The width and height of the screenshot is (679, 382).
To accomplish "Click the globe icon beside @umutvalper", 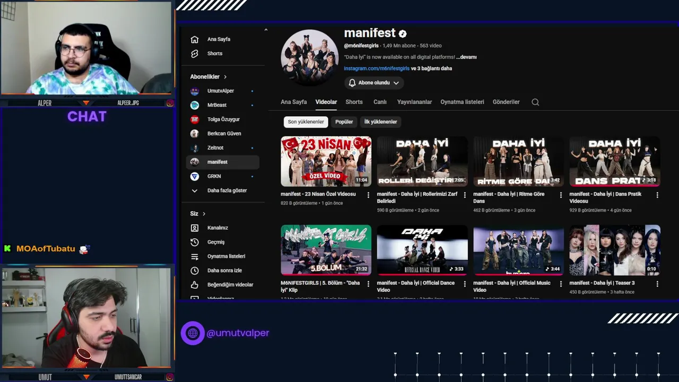I will (193, 333).
